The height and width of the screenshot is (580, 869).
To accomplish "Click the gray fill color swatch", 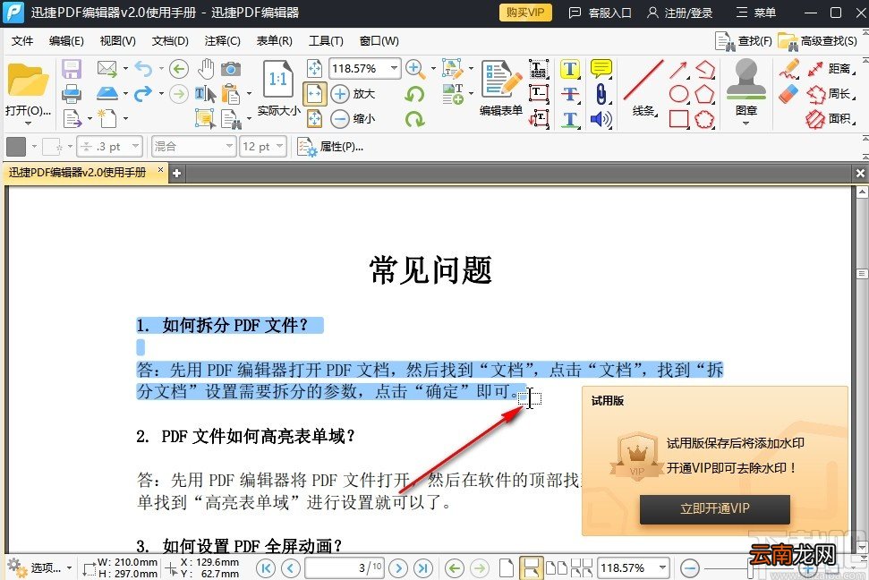I will tap(16, 147).
